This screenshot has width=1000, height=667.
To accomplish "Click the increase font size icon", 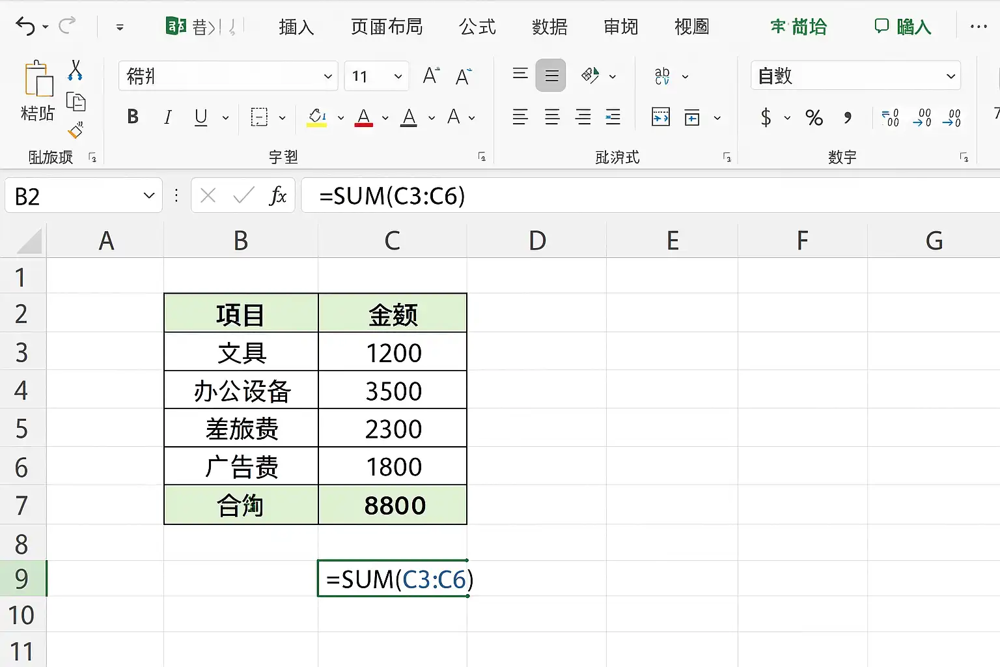I will (431, 76).
